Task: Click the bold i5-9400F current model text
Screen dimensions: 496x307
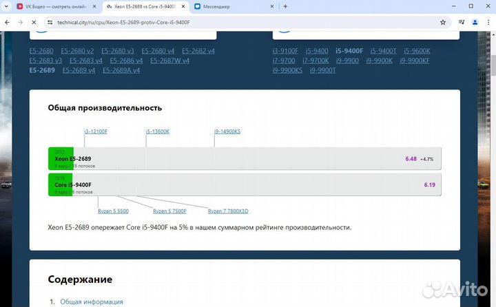Action: click(349, 51)
